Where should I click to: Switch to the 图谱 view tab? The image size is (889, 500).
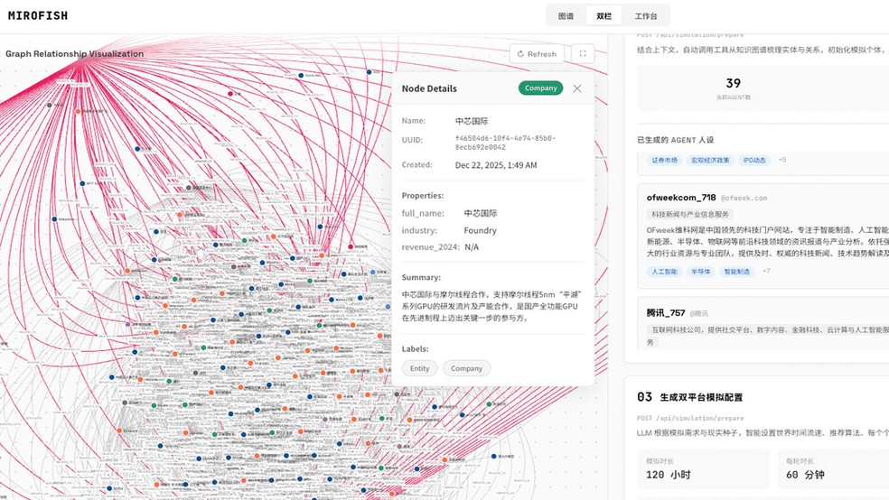(x=566, y=16)
